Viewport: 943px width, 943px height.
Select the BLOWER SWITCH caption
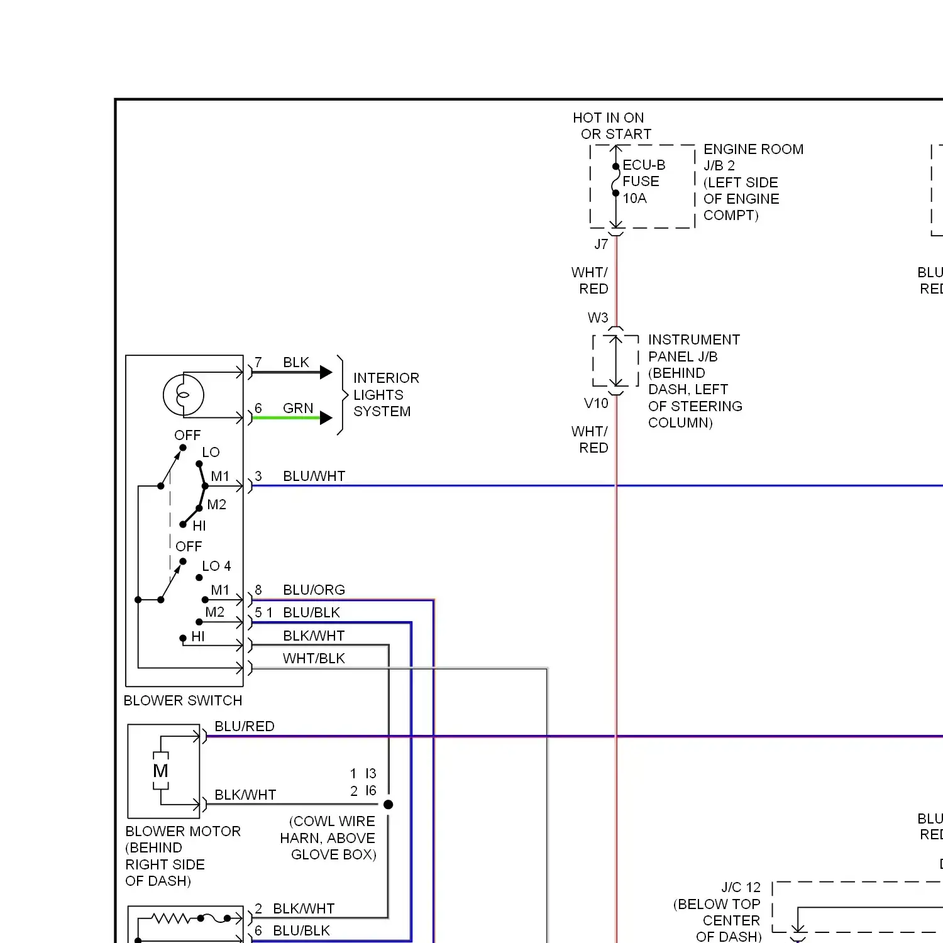pyautogui.click(x=183, y=701)
